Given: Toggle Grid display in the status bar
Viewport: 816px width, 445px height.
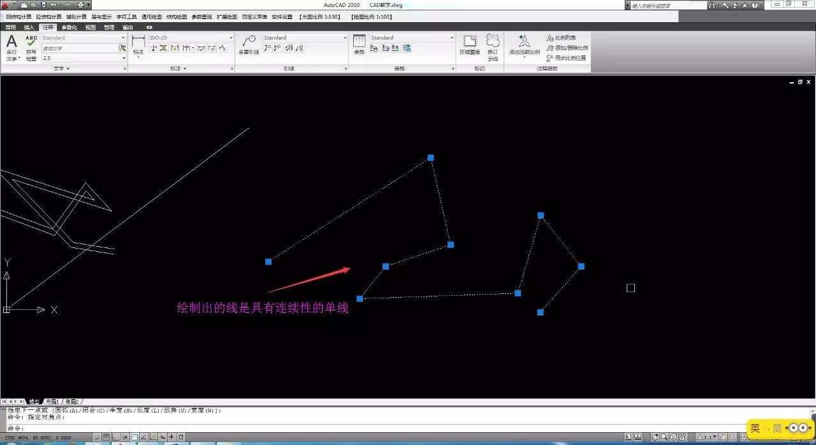Looking at the screenshot, I should click(x=106, y=437).
